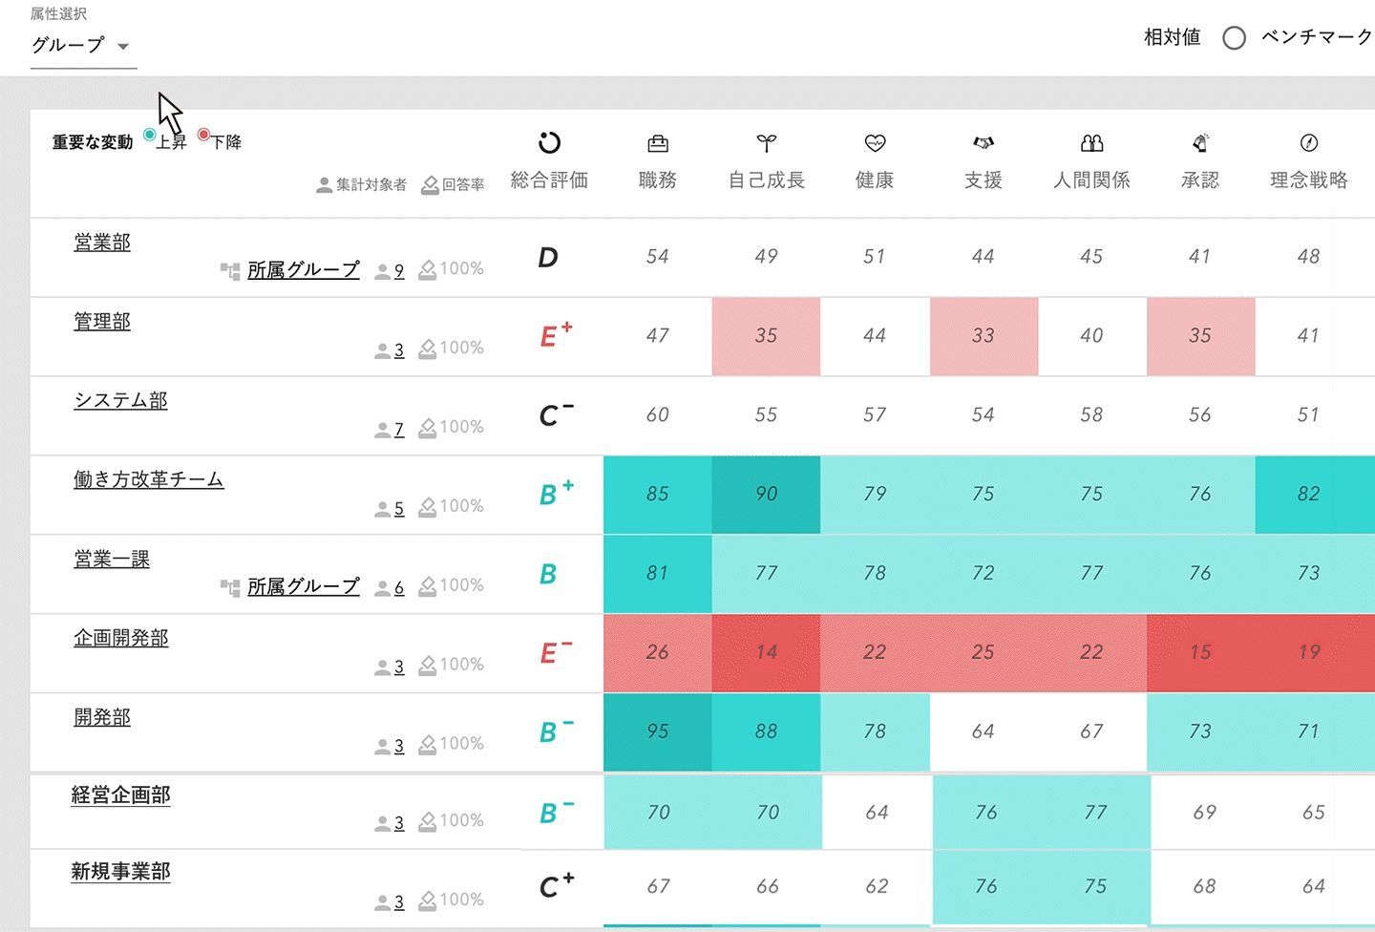The width and height of the screenshot is (1375, 932).
Task: Toggle the 下降 red legend dot
Action: [202, 135]
